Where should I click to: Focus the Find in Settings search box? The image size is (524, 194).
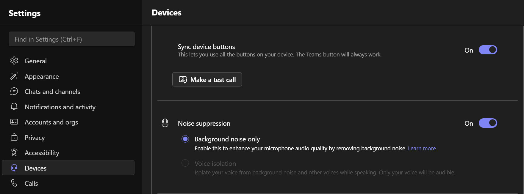point(72,39)
